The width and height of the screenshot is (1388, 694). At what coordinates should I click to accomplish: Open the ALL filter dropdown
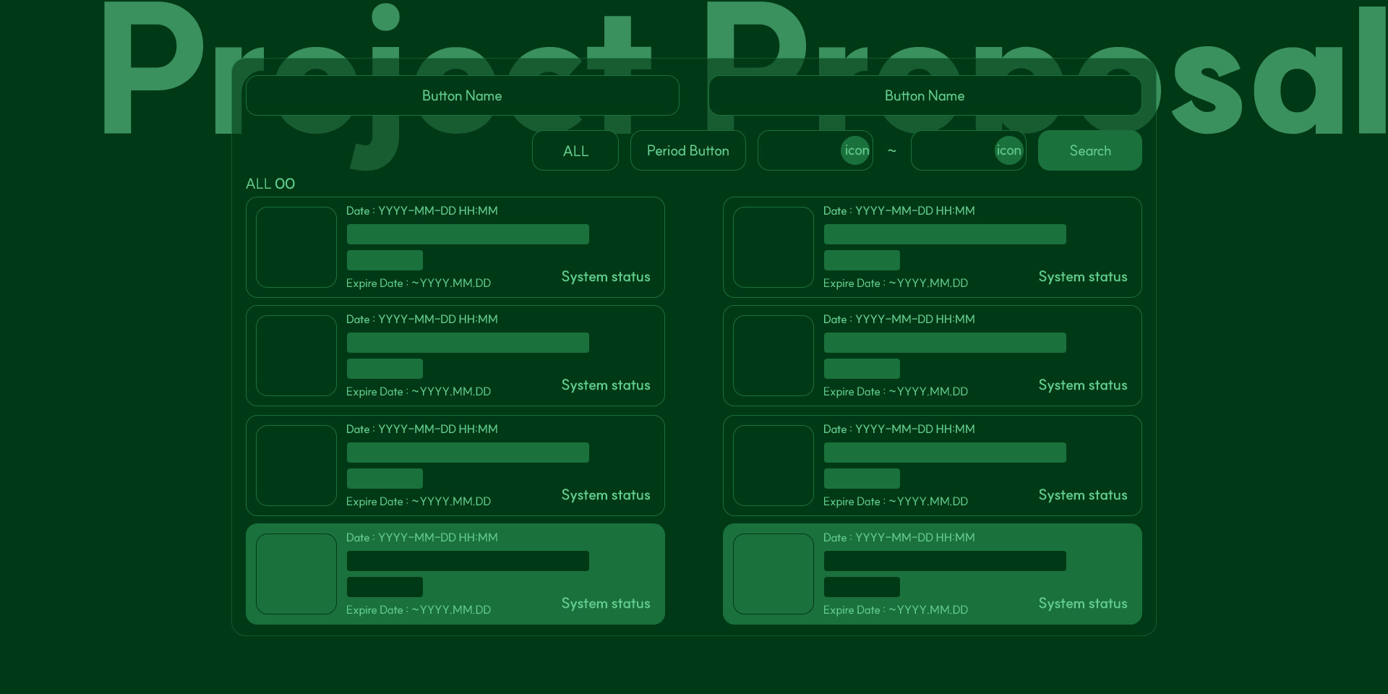[575, 150]
